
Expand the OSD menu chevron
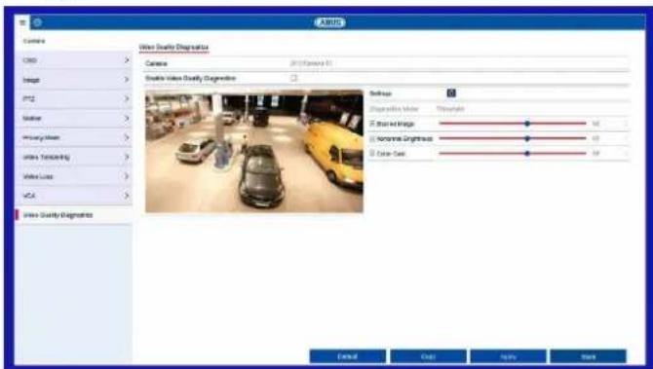pyautogui.click(x=127, y=60)
